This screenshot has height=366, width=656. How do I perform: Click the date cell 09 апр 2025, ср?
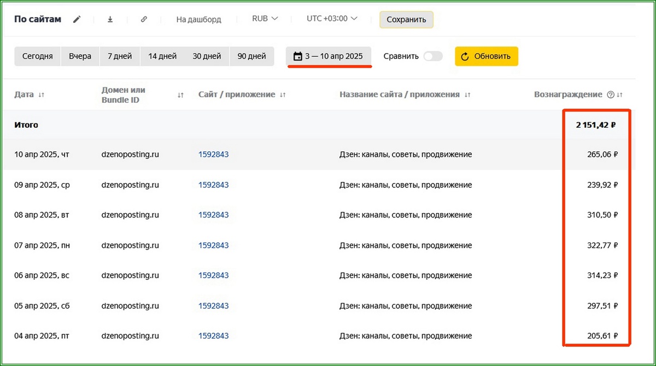(42, 185)
